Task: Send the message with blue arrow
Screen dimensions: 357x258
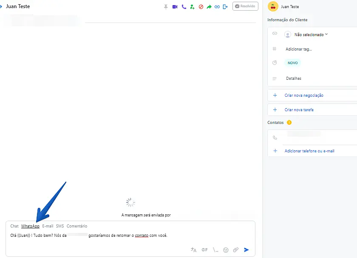Action: pos(246,250)
